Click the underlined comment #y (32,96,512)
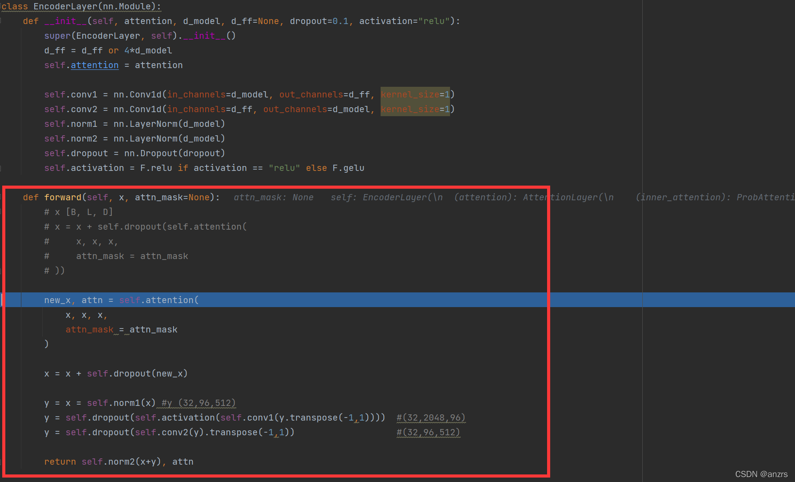795x482 pixels. pyautogui.click(x=197, y=403)
